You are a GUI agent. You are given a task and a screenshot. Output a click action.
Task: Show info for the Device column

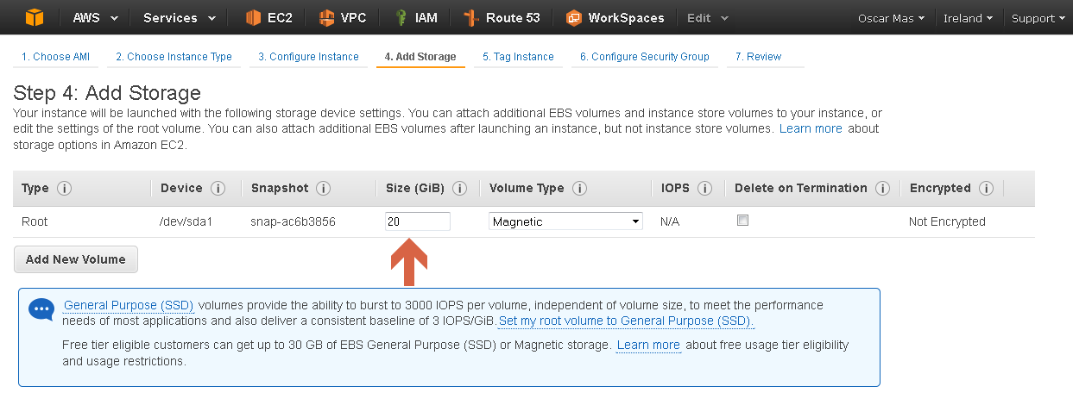coord(218,189)
